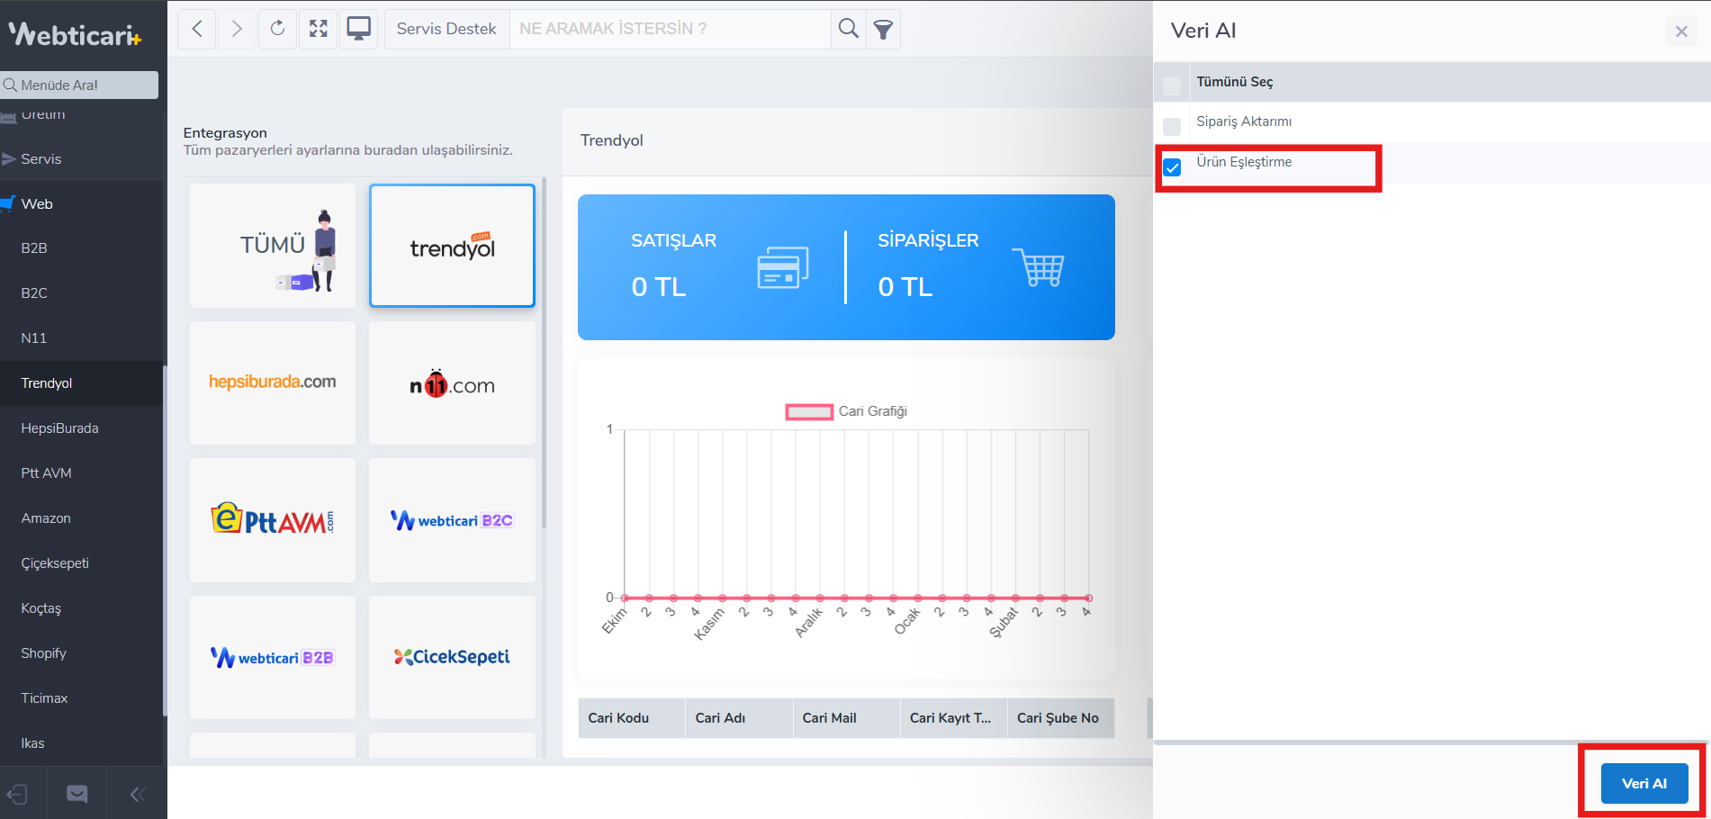Image resolution: width=1711 pixels, height=819 pixels.
Task: Open HepsiBurada in the sidebar menu
Action: 59,428
